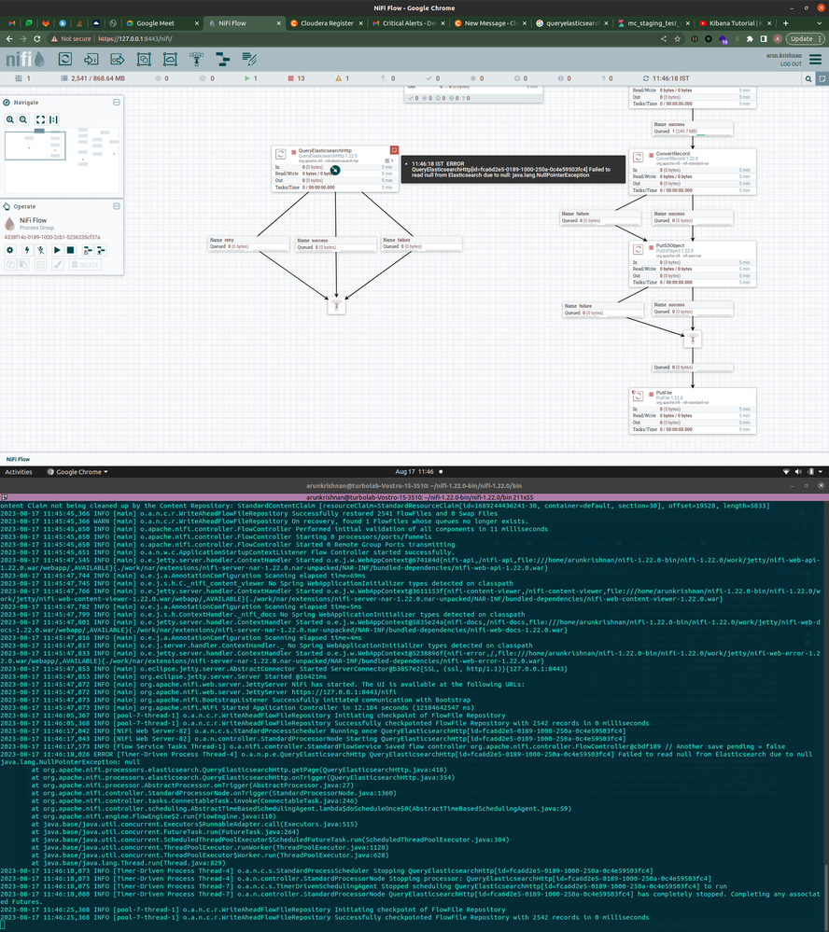Open the NiFi global hamburger menu

[815, 59]
